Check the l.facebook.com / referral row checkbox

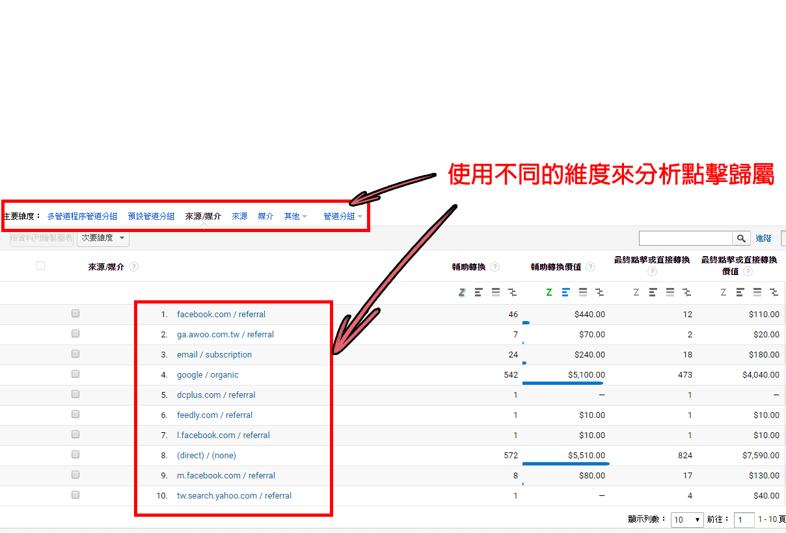click(x=75, y=434)
